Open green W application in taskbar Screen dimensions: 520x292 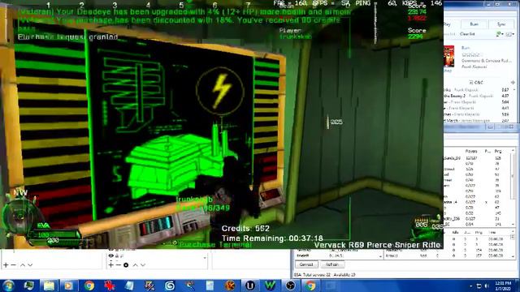[x=271, y=286]
